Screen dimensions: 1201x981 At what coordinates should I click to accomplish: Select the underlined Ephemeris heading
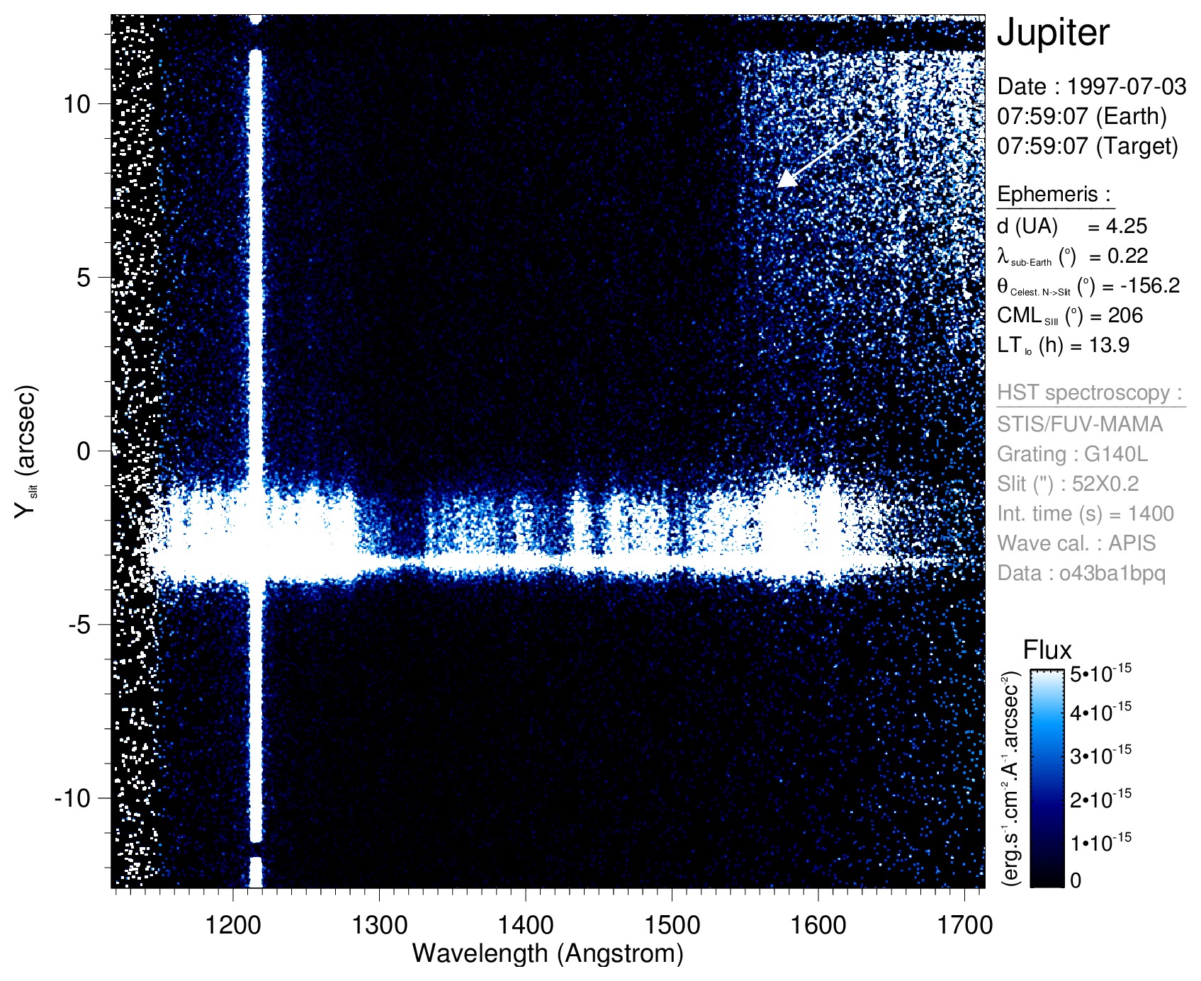point(1054,194)
